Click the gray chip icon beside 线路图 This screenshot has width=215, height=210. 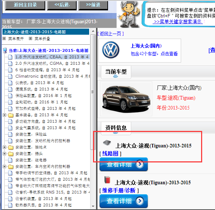click(x=107, y=143)
